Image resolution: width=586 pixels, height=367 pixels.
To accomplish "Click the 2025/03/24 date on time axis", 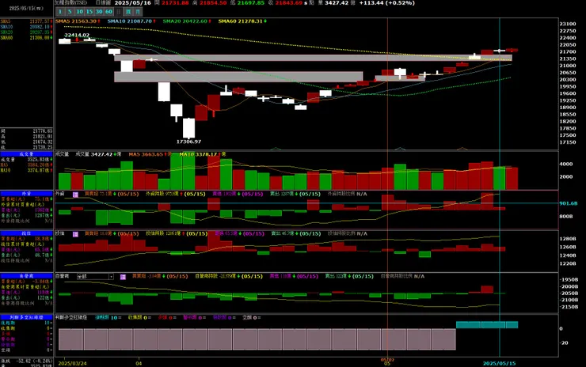I will click(x=73, y=363).
